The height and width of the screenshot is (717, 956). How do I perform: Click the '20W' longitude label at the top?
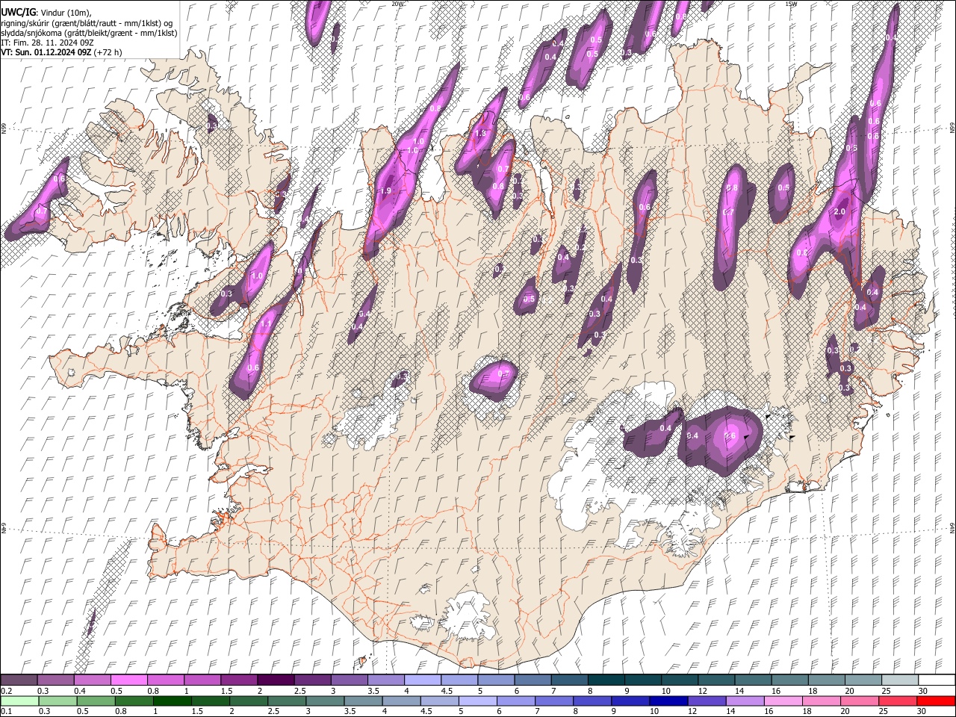pos(397,4)
